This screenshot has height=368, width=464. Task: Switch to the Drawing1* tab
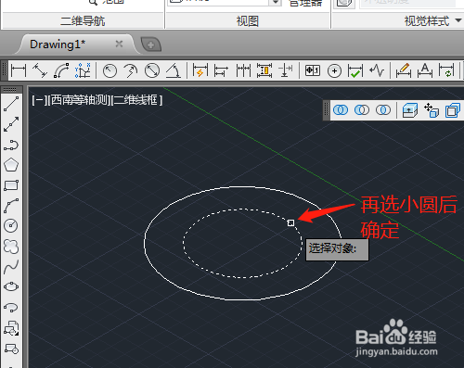tap(58, 44)
